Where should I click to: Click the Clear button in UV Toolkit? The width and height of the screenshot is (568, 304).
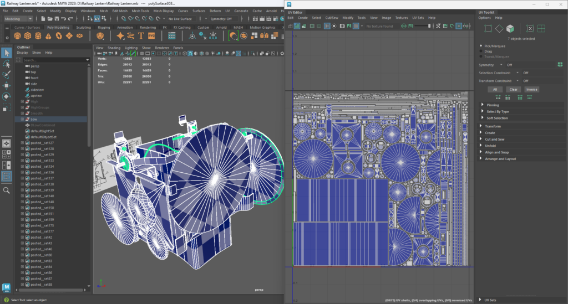(x=514, y=89)
